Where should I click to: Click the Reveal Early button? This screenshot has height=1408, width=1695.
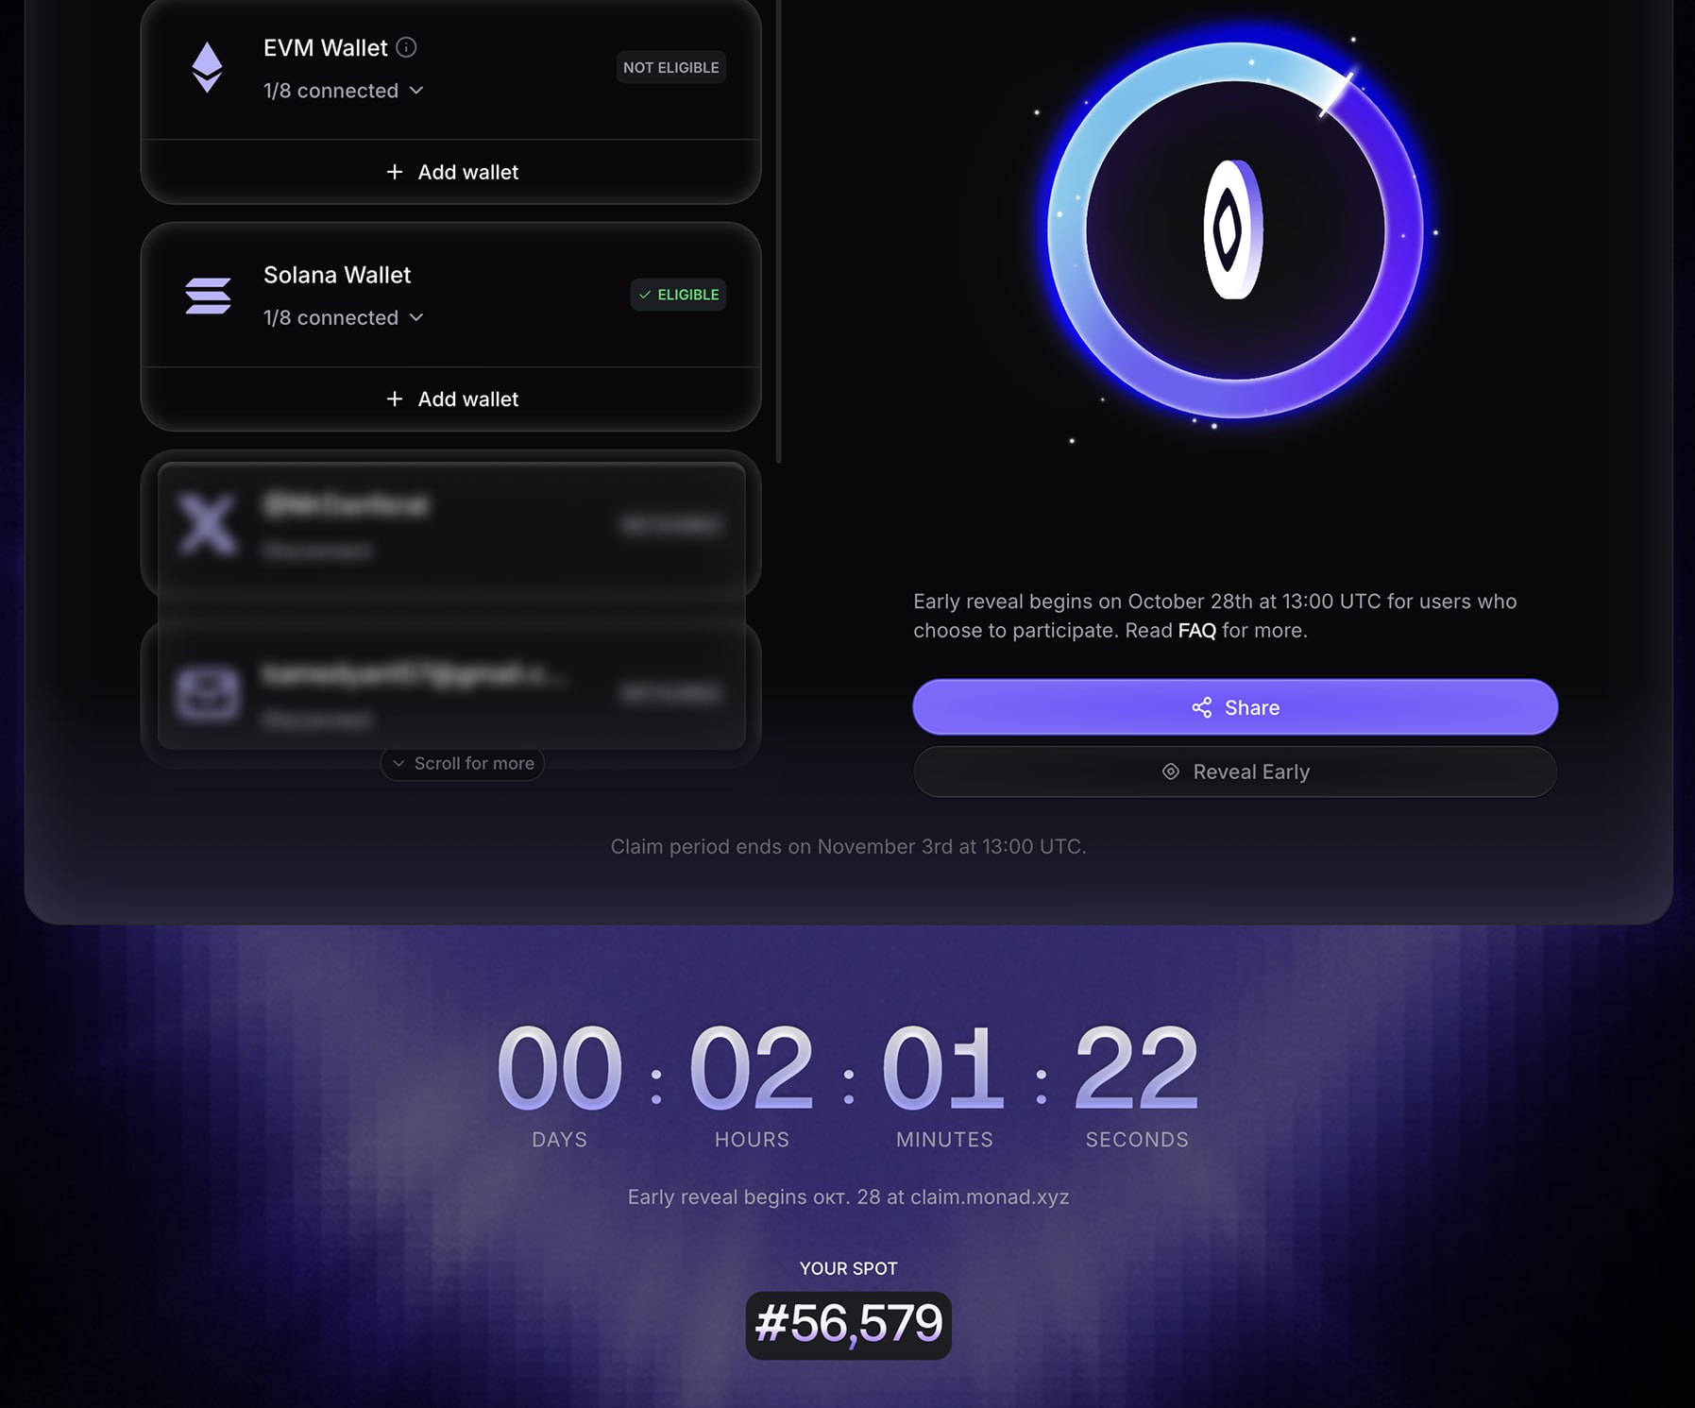[1235, 772]
